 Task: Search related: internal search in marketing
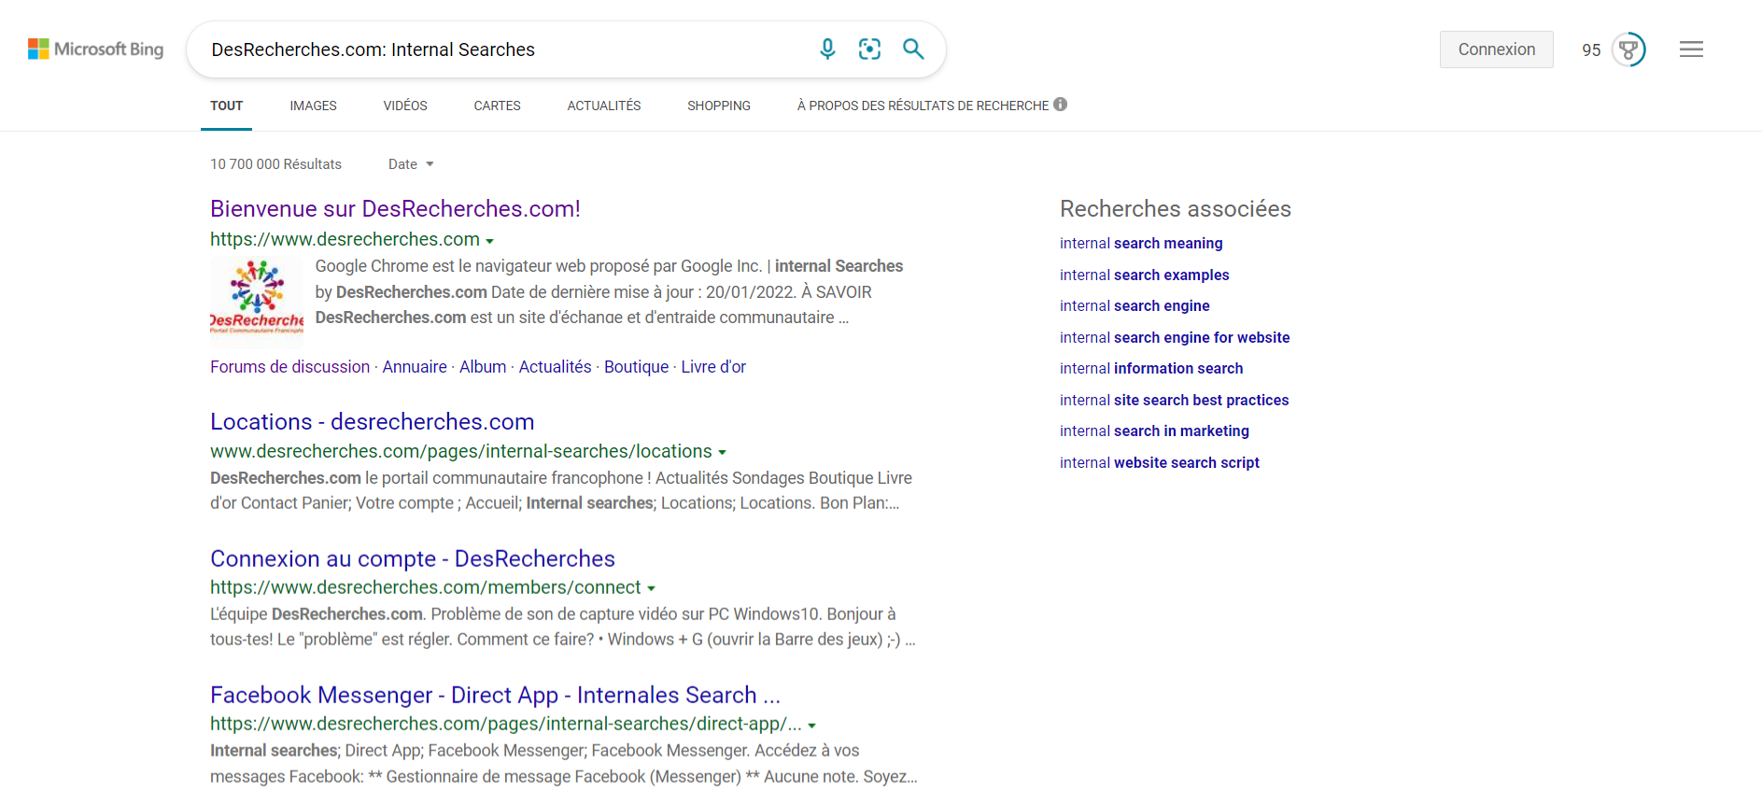[1154, 431]
